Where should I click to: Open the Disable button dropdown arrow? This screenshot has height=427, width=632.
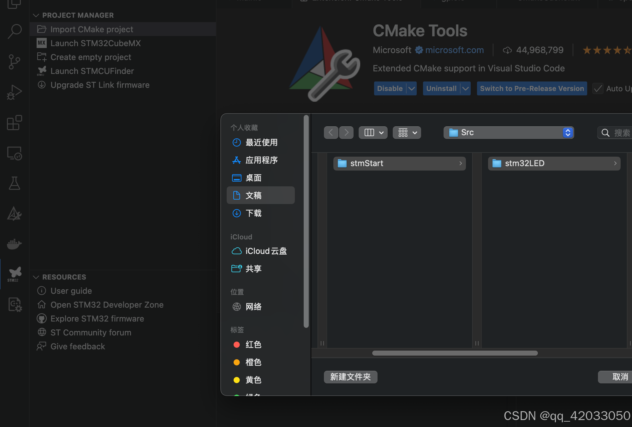pos(411,89)
